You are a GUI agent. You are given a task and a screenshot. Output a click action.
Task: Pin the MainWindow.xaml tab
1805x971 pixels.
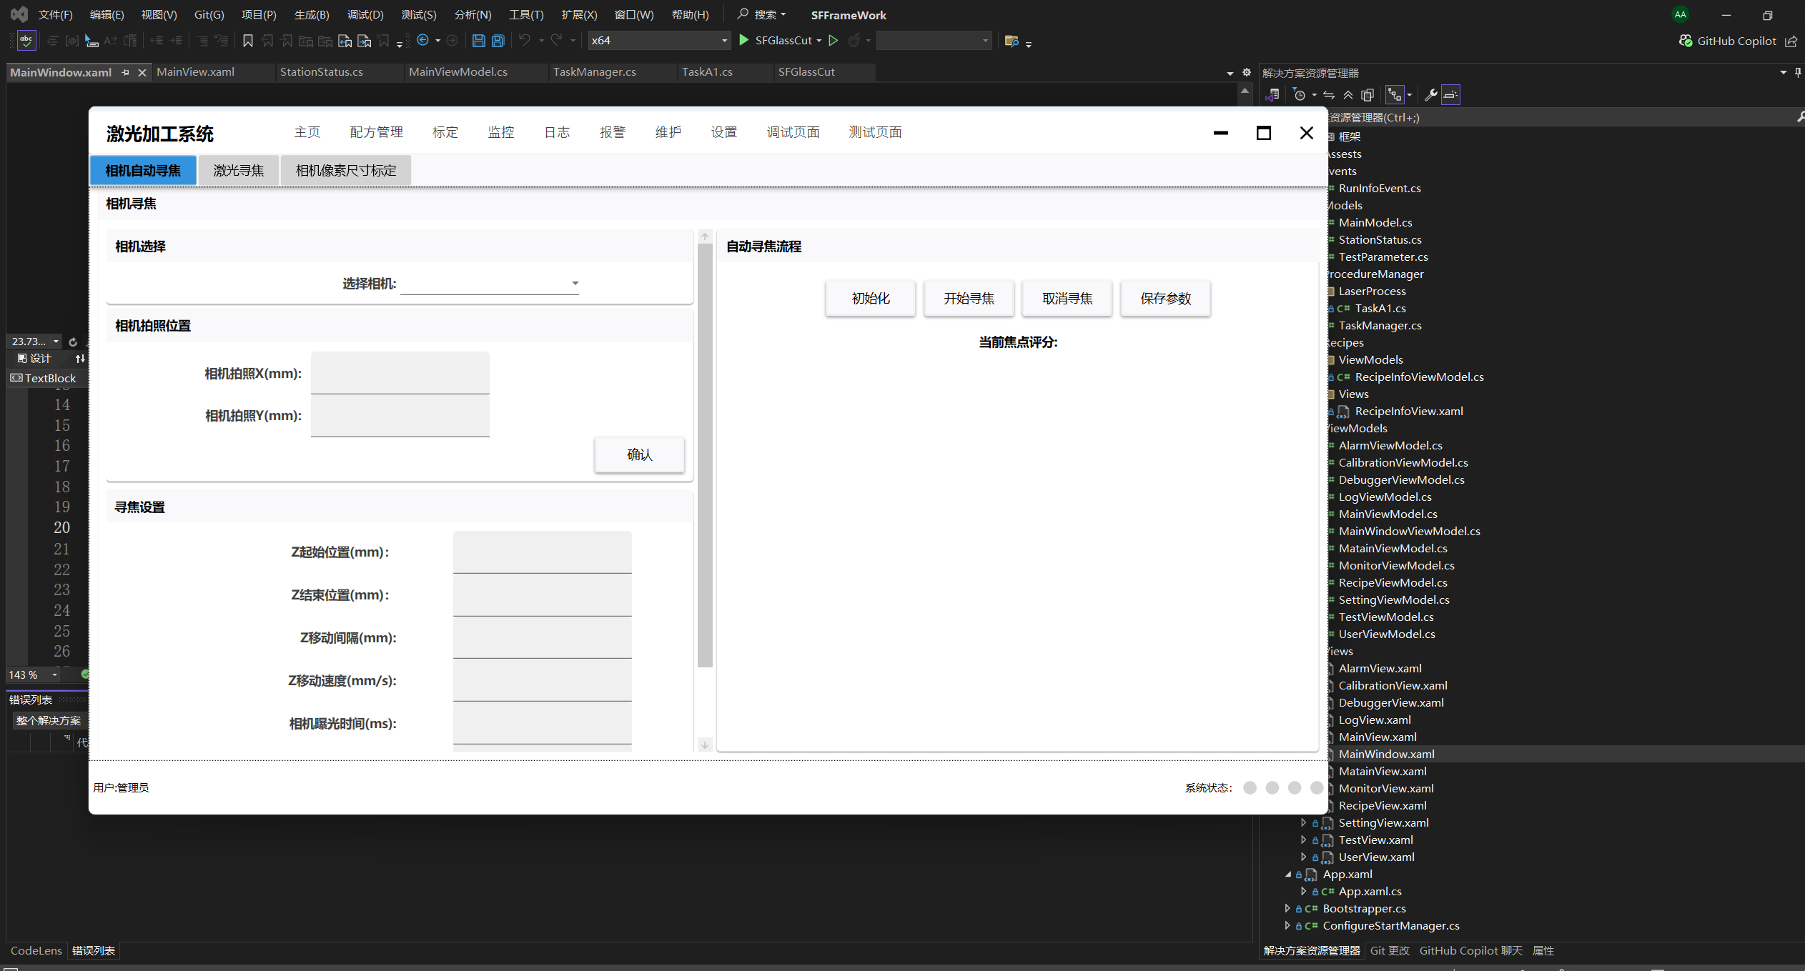pyautogui.click(x=126, y=72)
